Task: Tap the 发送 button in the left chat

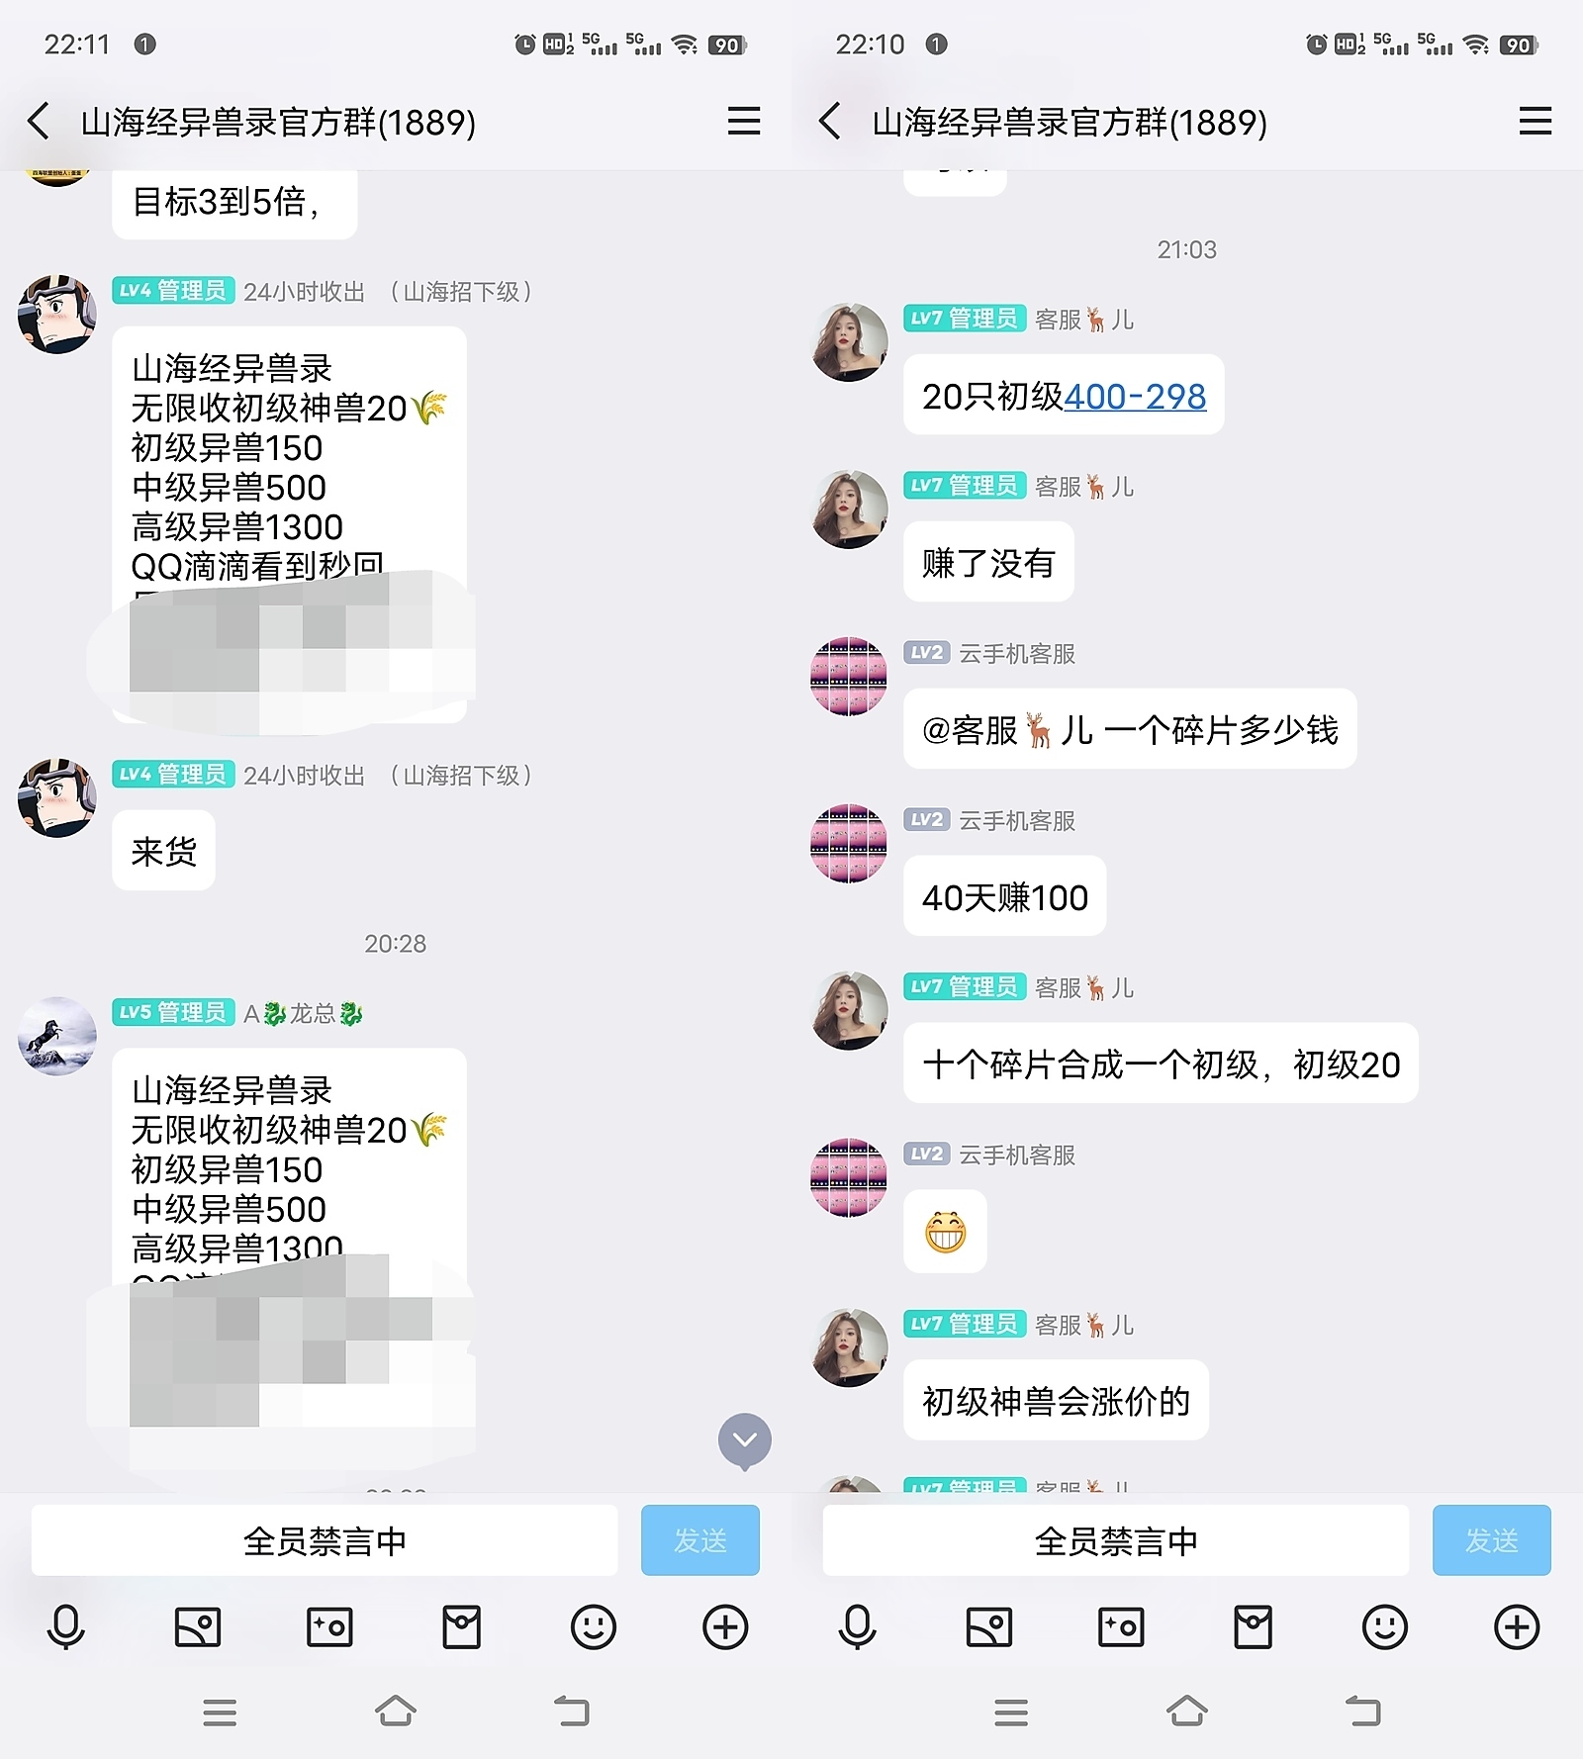Action: point(700,1540)
